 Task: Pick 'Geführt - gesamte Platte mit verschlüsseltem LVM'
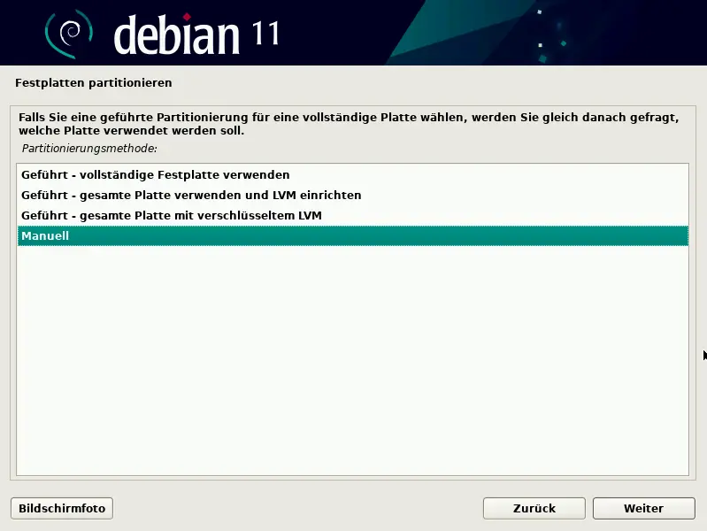352,216
